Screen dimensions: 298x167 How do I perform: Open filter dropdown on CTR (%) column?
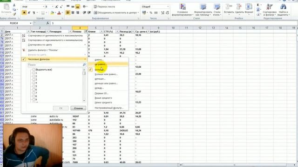click(x=117, y=32)
